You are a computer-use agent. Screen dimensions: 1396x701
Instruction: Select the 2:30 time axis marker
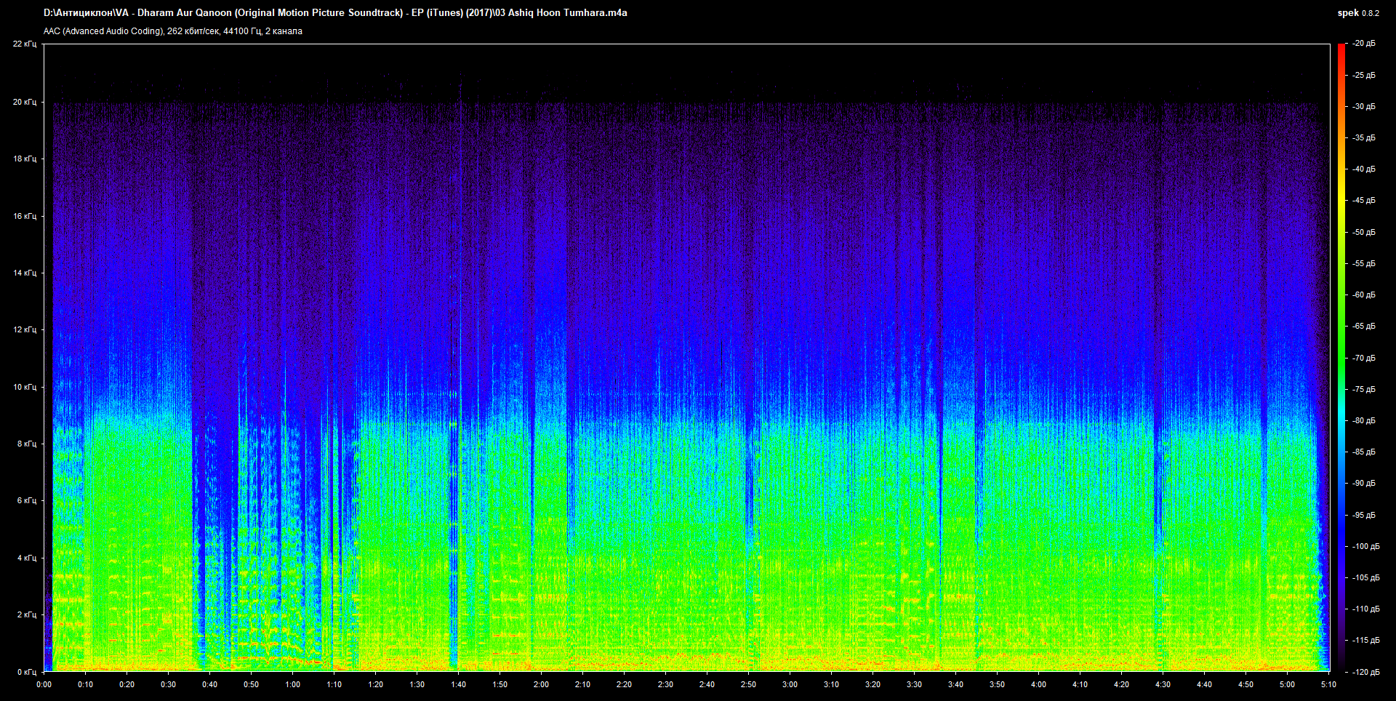pos(665,684)
